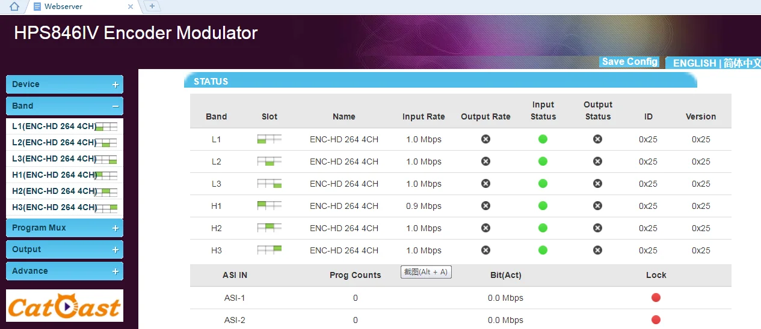Screen dimensions: 761x329
Task: Click the H3 slot indicator in status table
Action: (269, 250)
